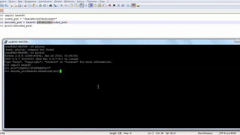The image size is (240, 135).
Task: Click the Redo arrow icon
Action: click(x=45, y=6)
